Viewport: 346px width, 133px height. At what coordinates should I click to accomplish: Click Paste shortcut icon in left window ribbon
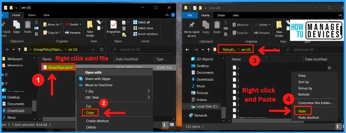tap(36, 34)
